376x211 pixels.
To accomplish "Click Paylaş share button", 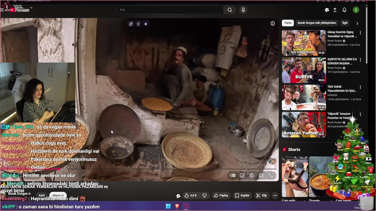I will click(221, 195).
